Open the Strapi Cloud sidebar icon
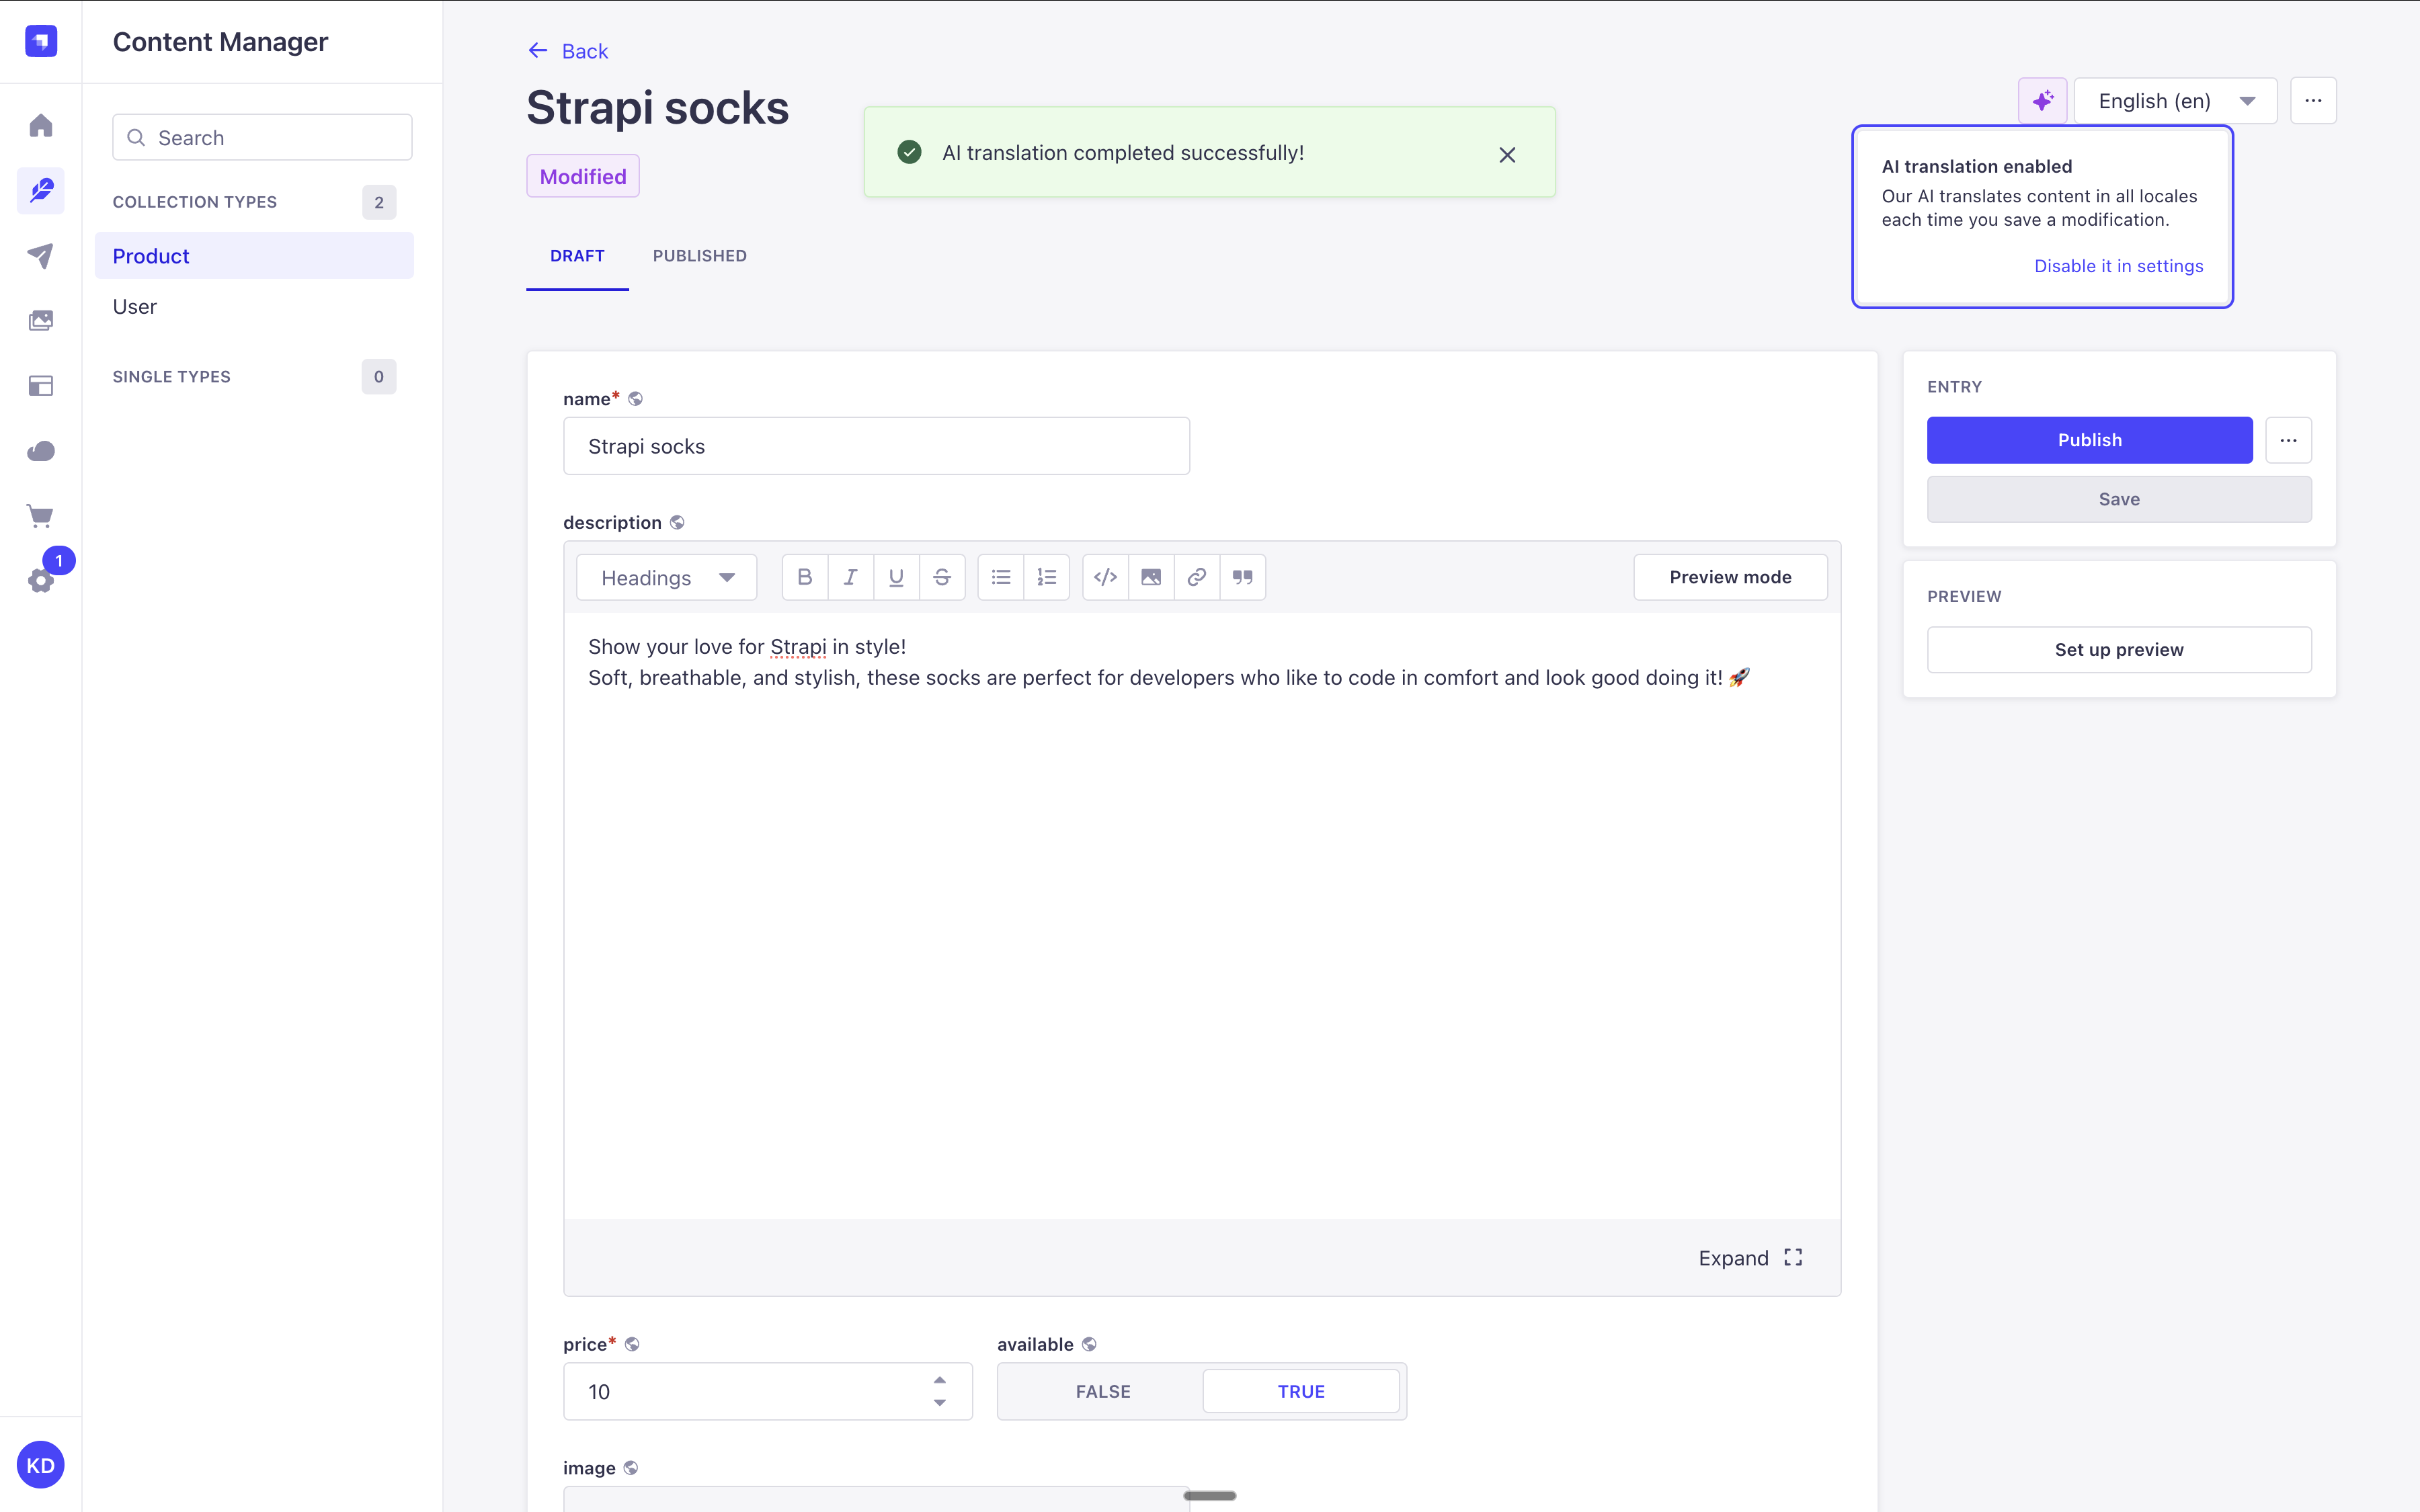Screen dimensions: 2420x1512 (x=40, y=451)
